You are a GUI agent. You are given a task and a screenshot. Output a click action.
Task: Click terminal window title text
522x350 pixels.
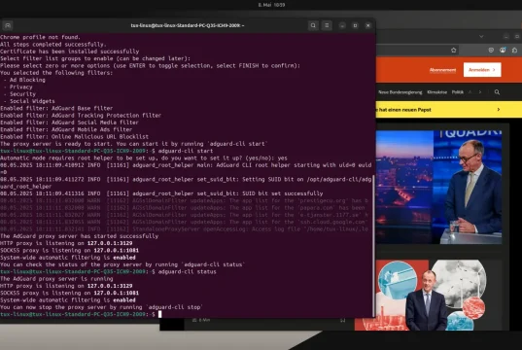click(x=188, y=25)
